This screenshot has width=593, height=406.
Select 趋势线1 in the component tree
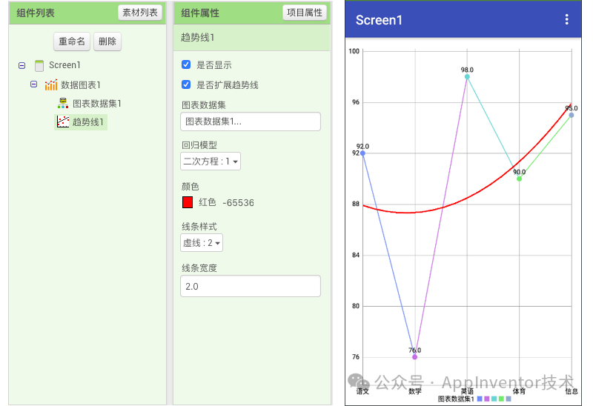pos(87,122)
